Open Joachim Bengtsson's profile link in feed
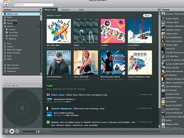Screen dimensions: 184x138 coord(62,109)
